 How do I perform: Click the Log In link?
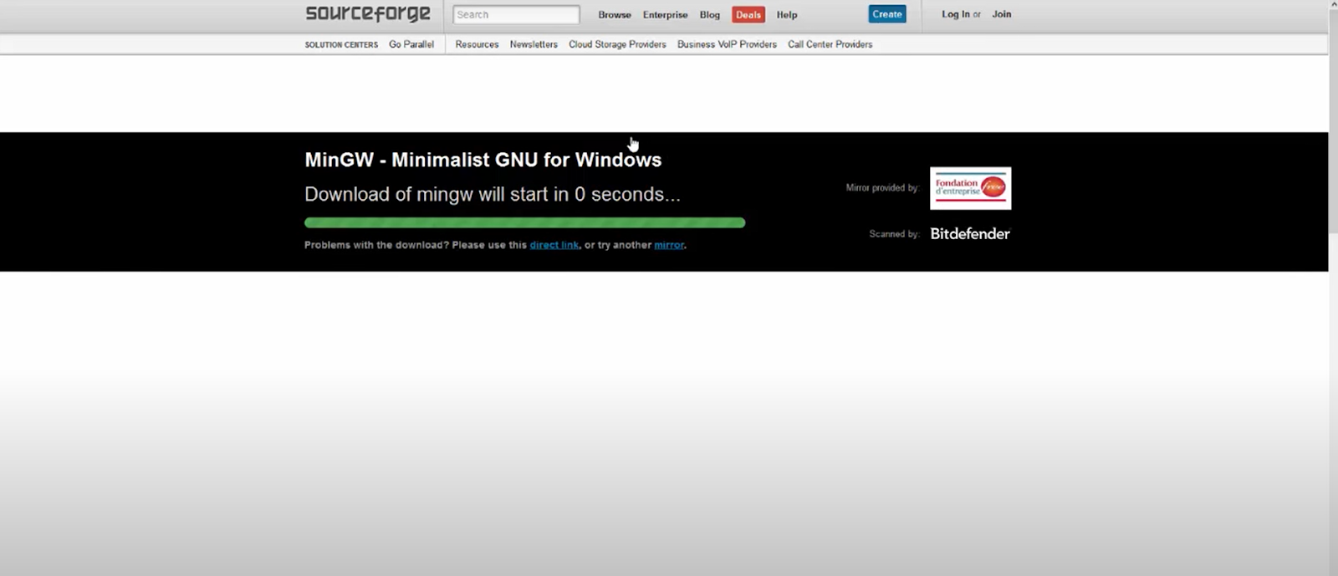click(956, 14)
